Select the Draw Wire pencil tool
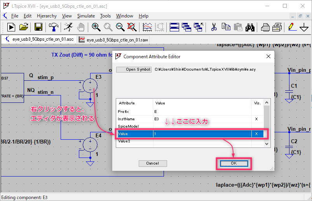Image resolution: width=312 pixels, height=201 pixels. pos(292,27)
